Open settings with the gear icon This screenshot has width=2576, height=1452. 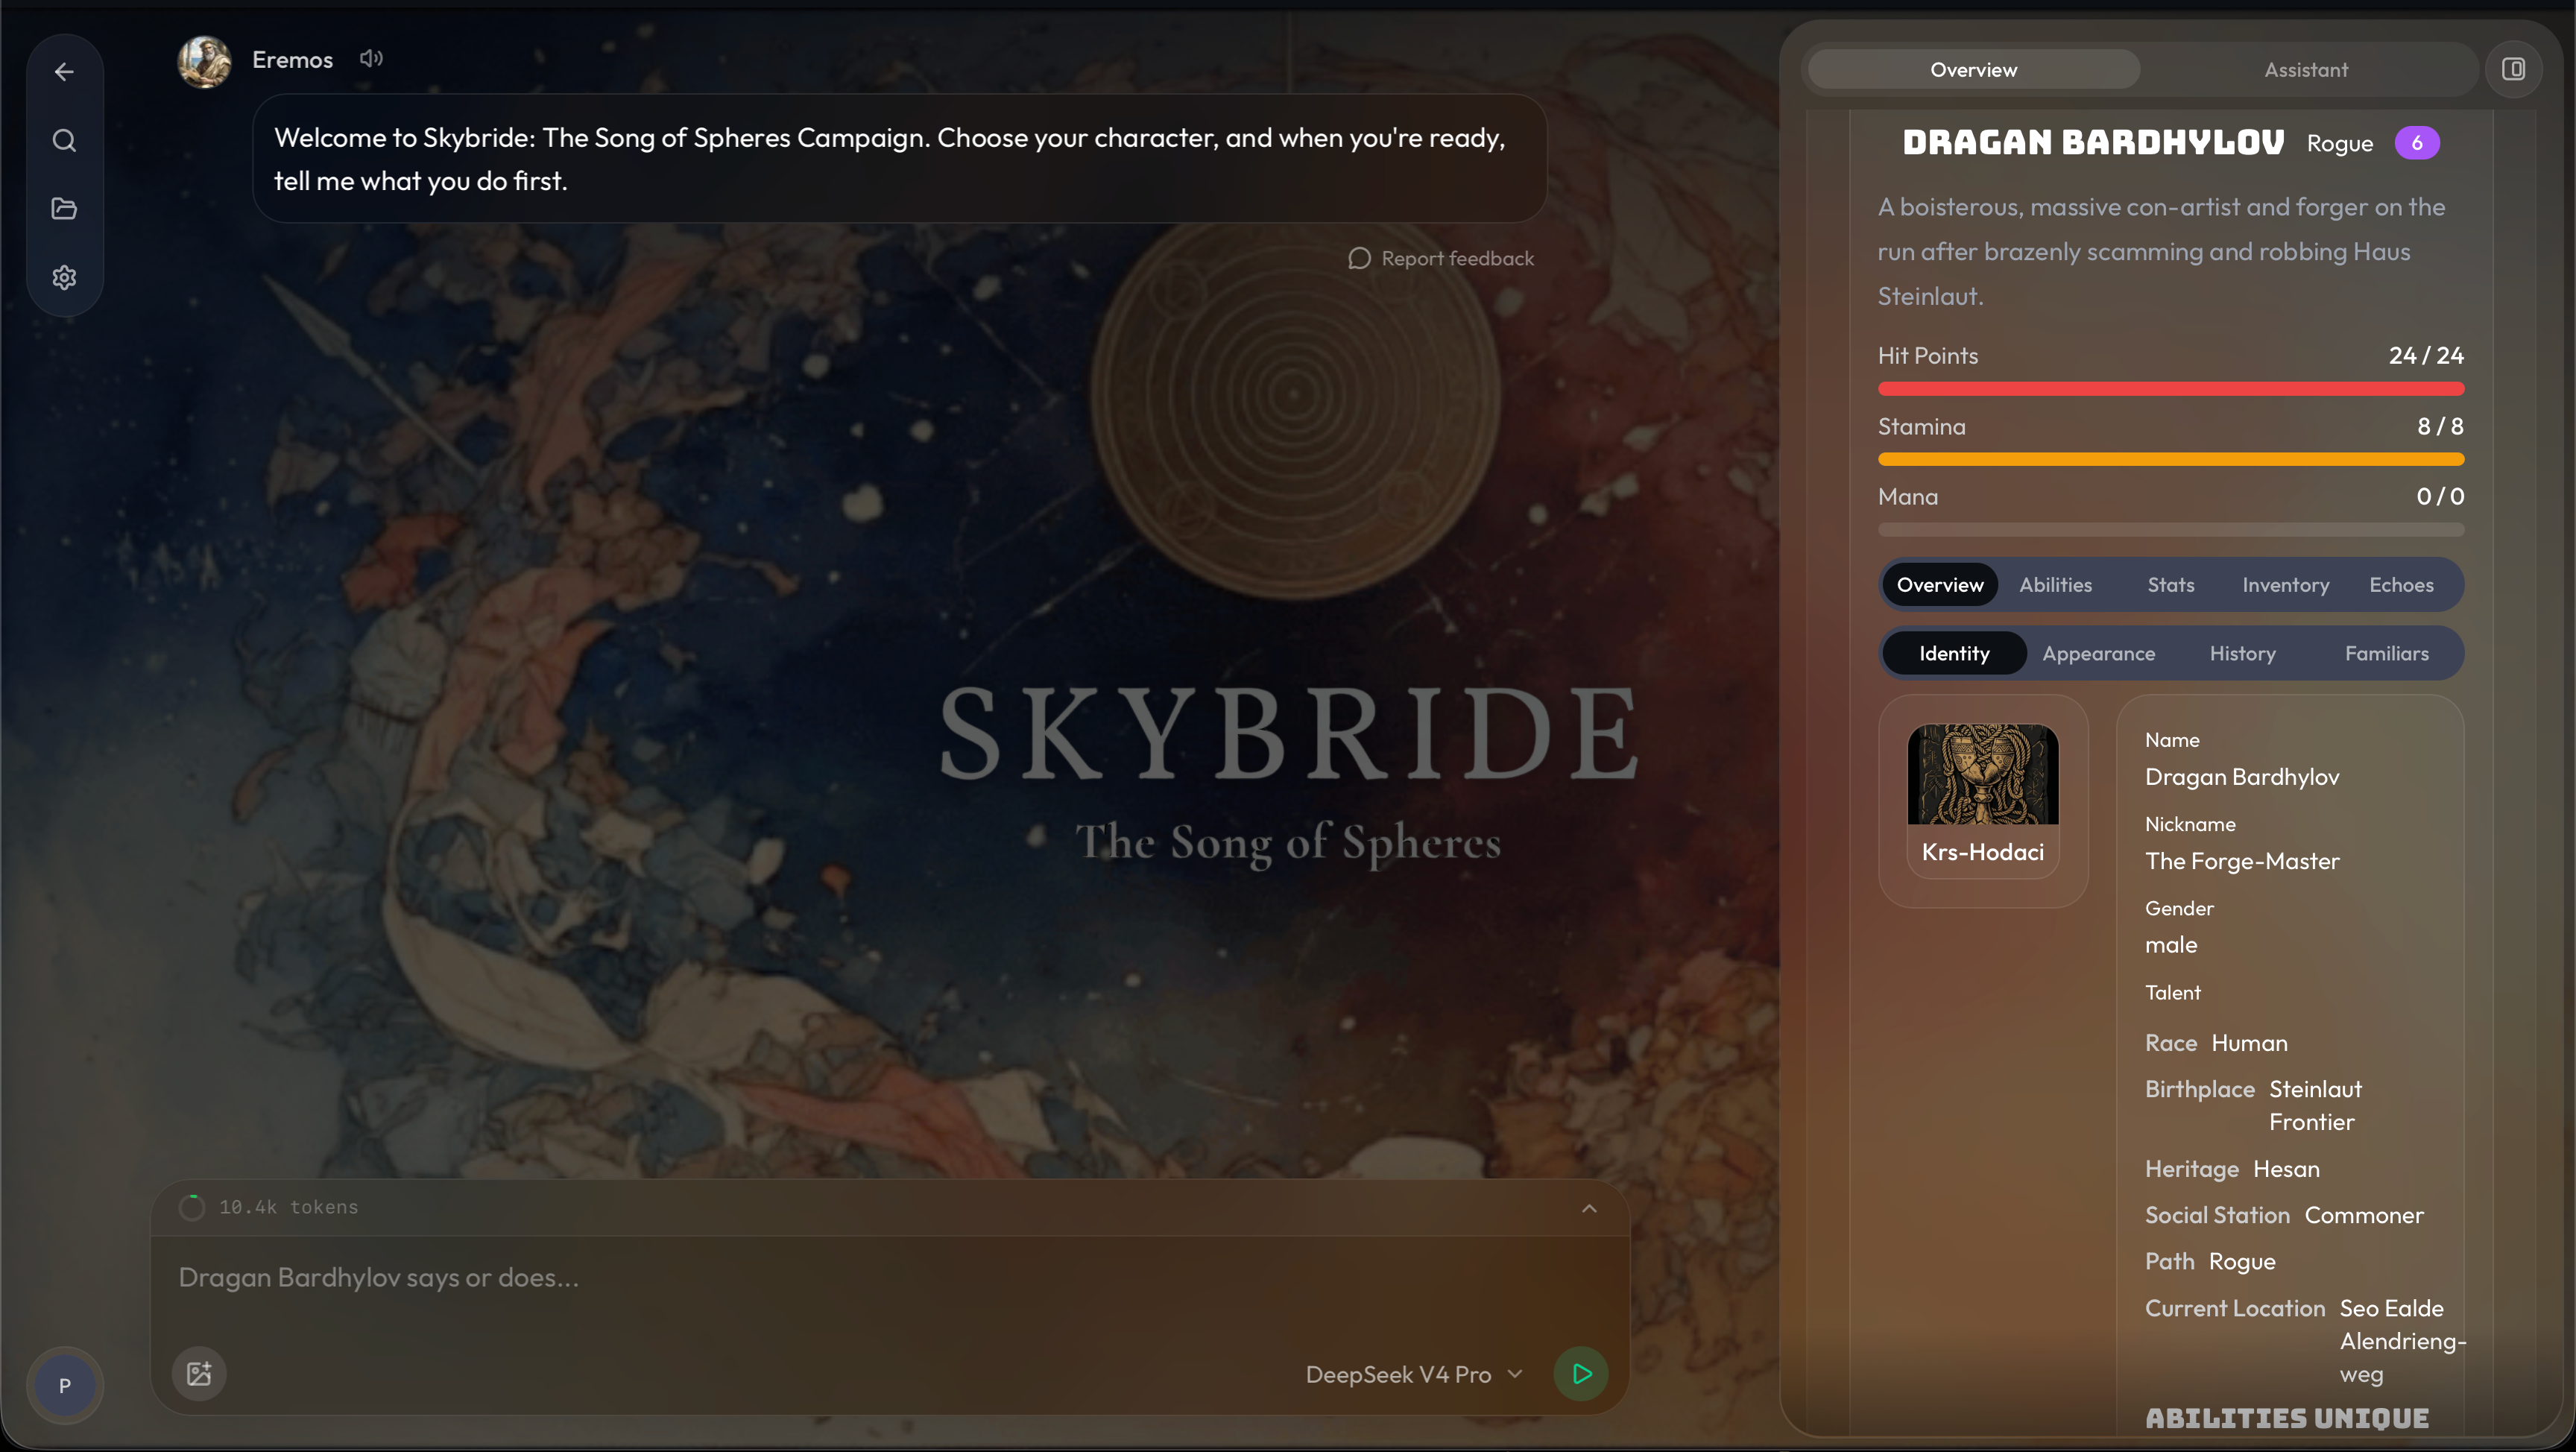pyautogui.click(x=64, y=277)
